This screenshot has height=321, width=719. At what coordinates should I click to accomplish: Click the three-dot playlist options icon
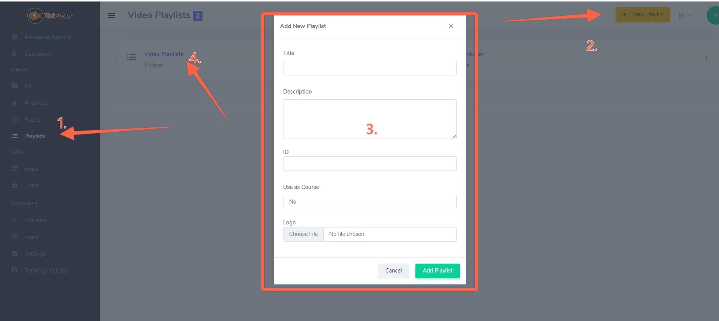coord(706,58)
